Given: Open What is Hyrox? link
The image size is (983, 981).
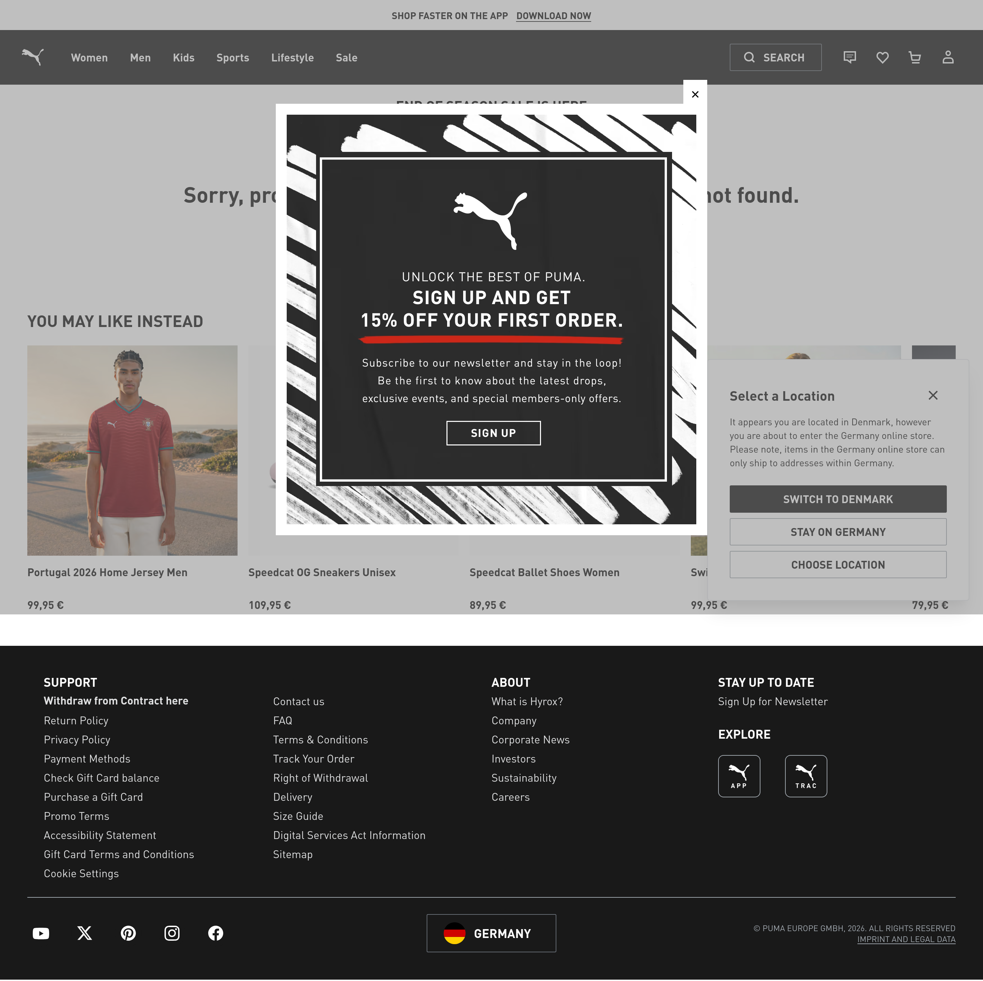Looking at the screenshot, I should click(527, 702).
